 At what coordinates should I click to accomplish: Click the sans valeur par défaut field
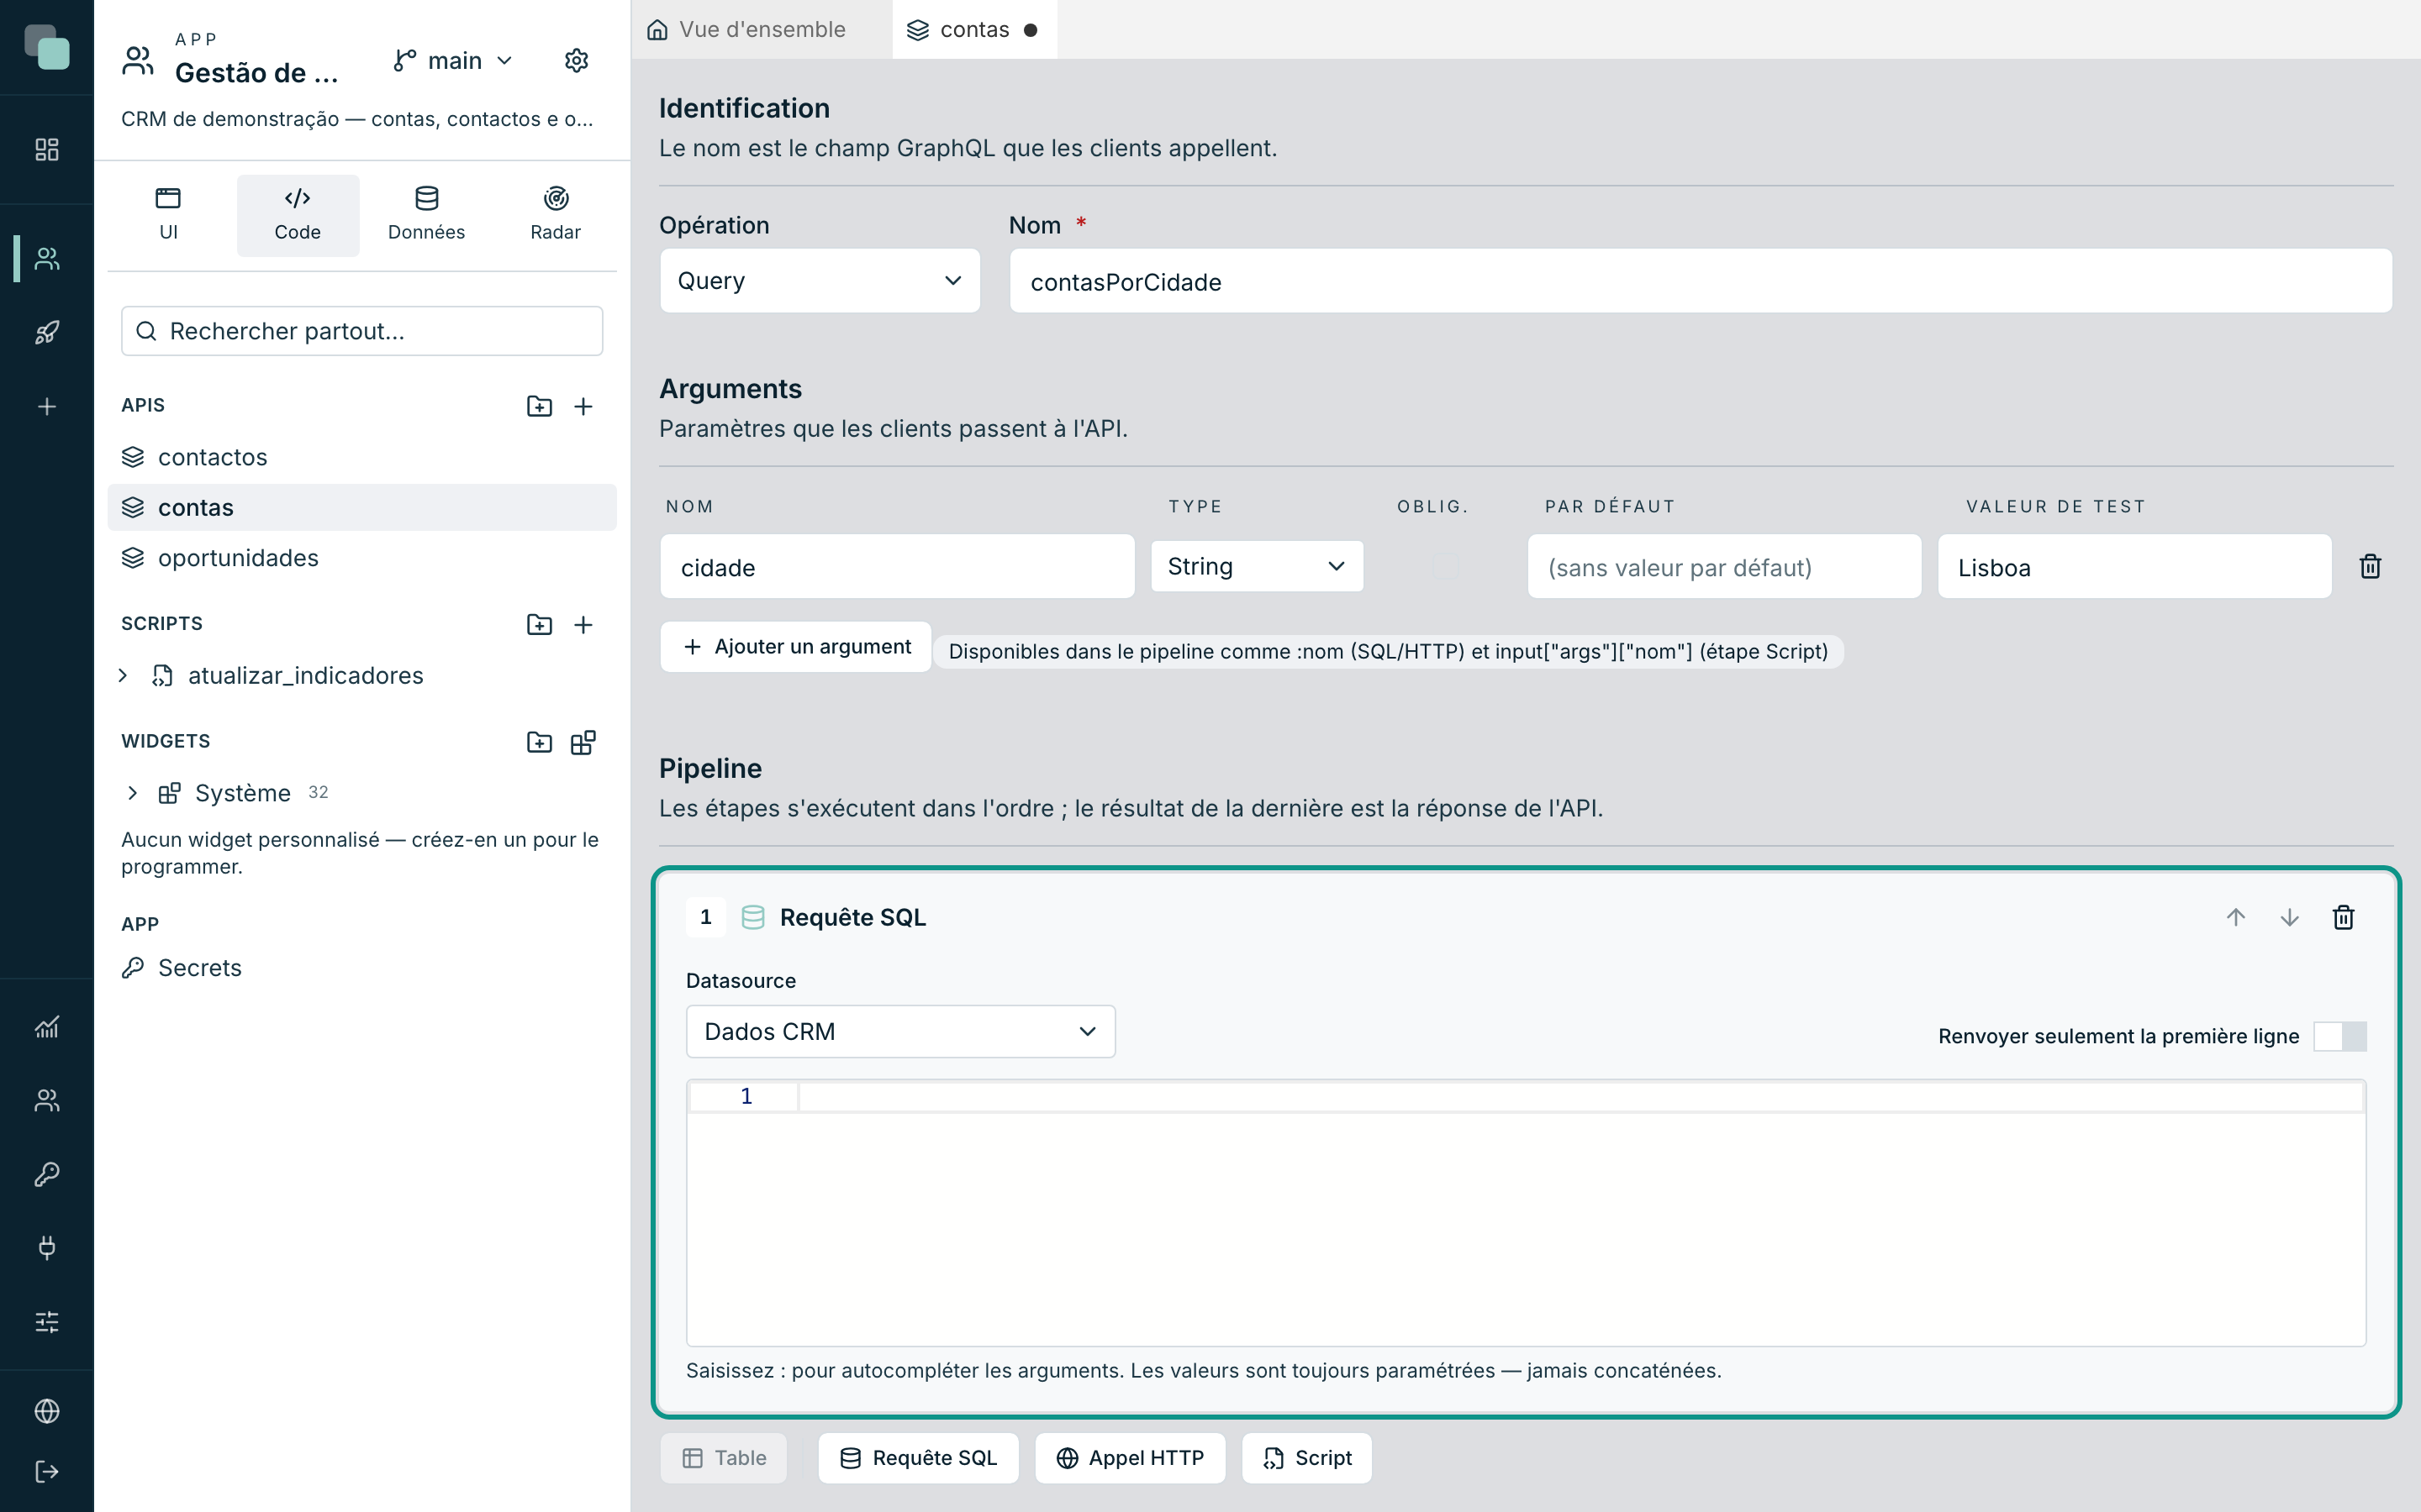1724,567
